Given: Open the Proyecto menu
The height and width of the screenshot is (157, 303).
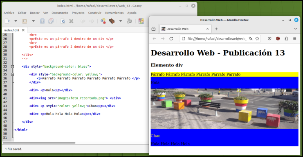Looking at the screenshot, I should click(78, 13).
